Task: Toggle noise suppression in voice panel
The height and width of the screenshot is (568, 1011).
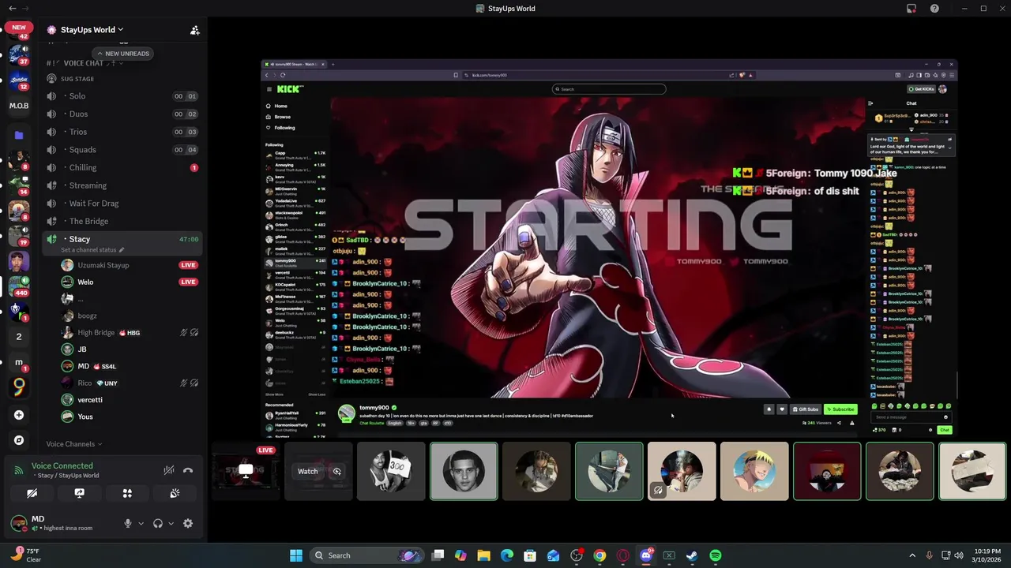Action: (169, 470)
